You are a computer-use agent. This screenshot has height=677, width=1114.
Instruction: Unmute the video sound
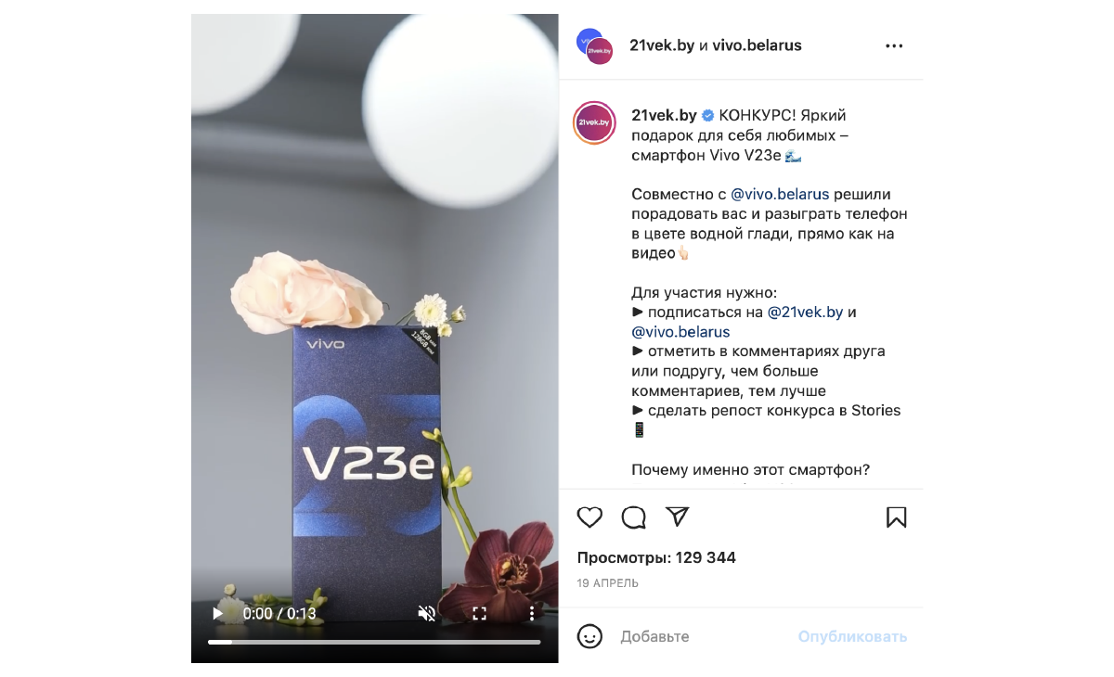click(427, 613)
